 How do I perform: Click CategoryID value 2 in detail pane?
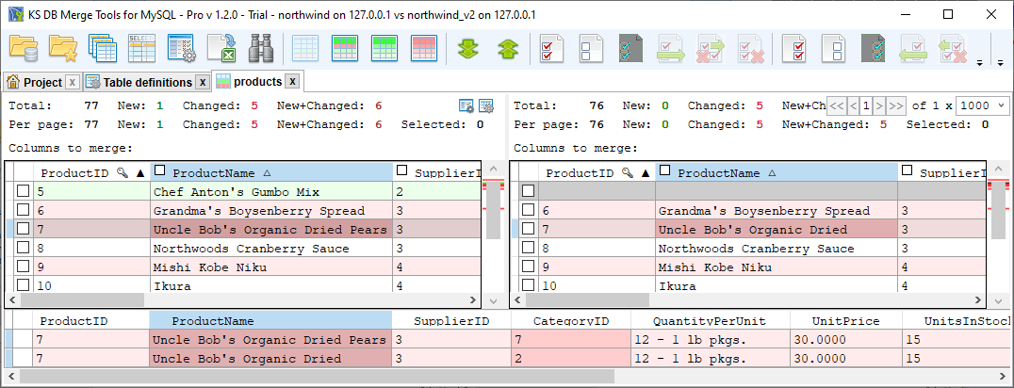click(571, 358)
